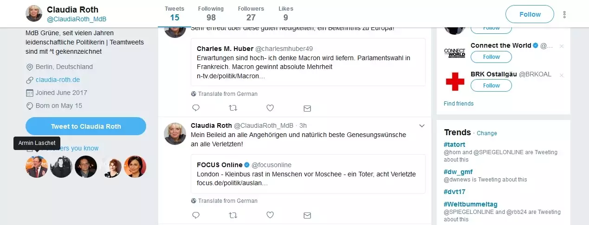The image size is (589, 225).
Task: Open the three-dot profile options menu
Action: point(564,14)
